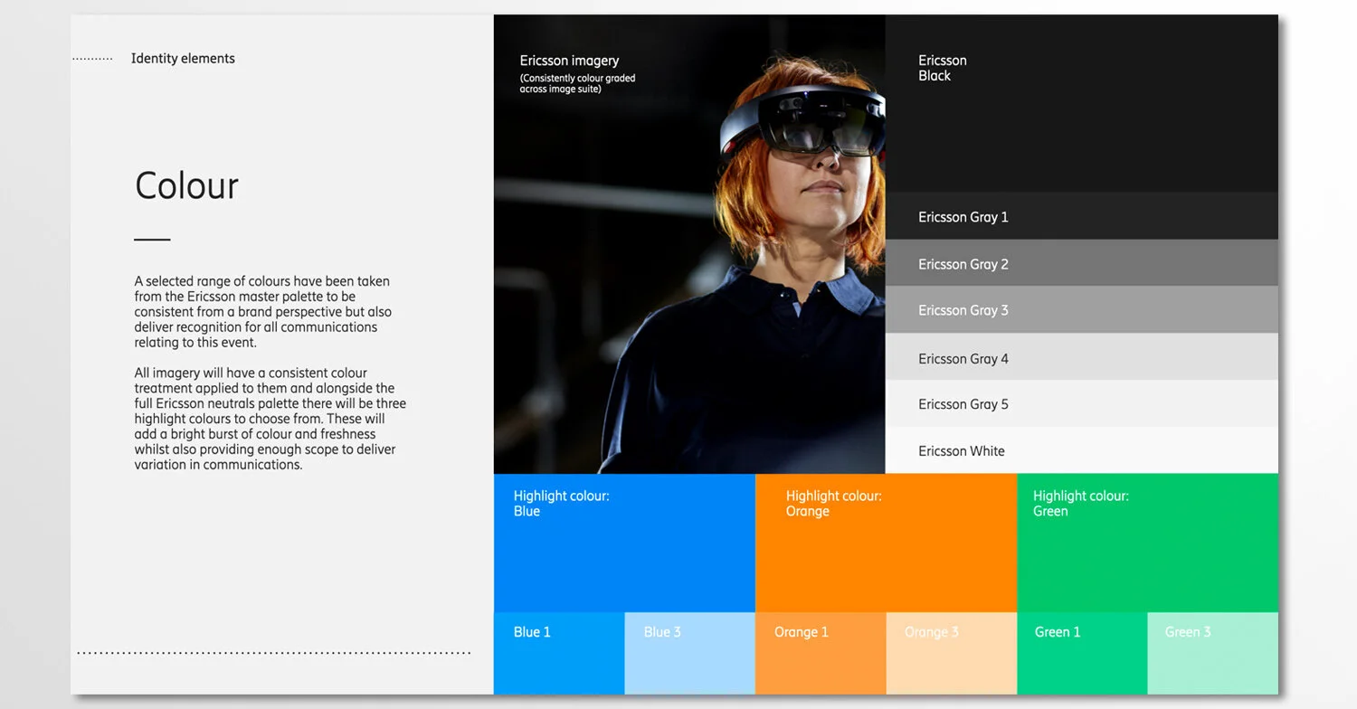Click the 'Ericsson imagery' caption

click(569, 61)
